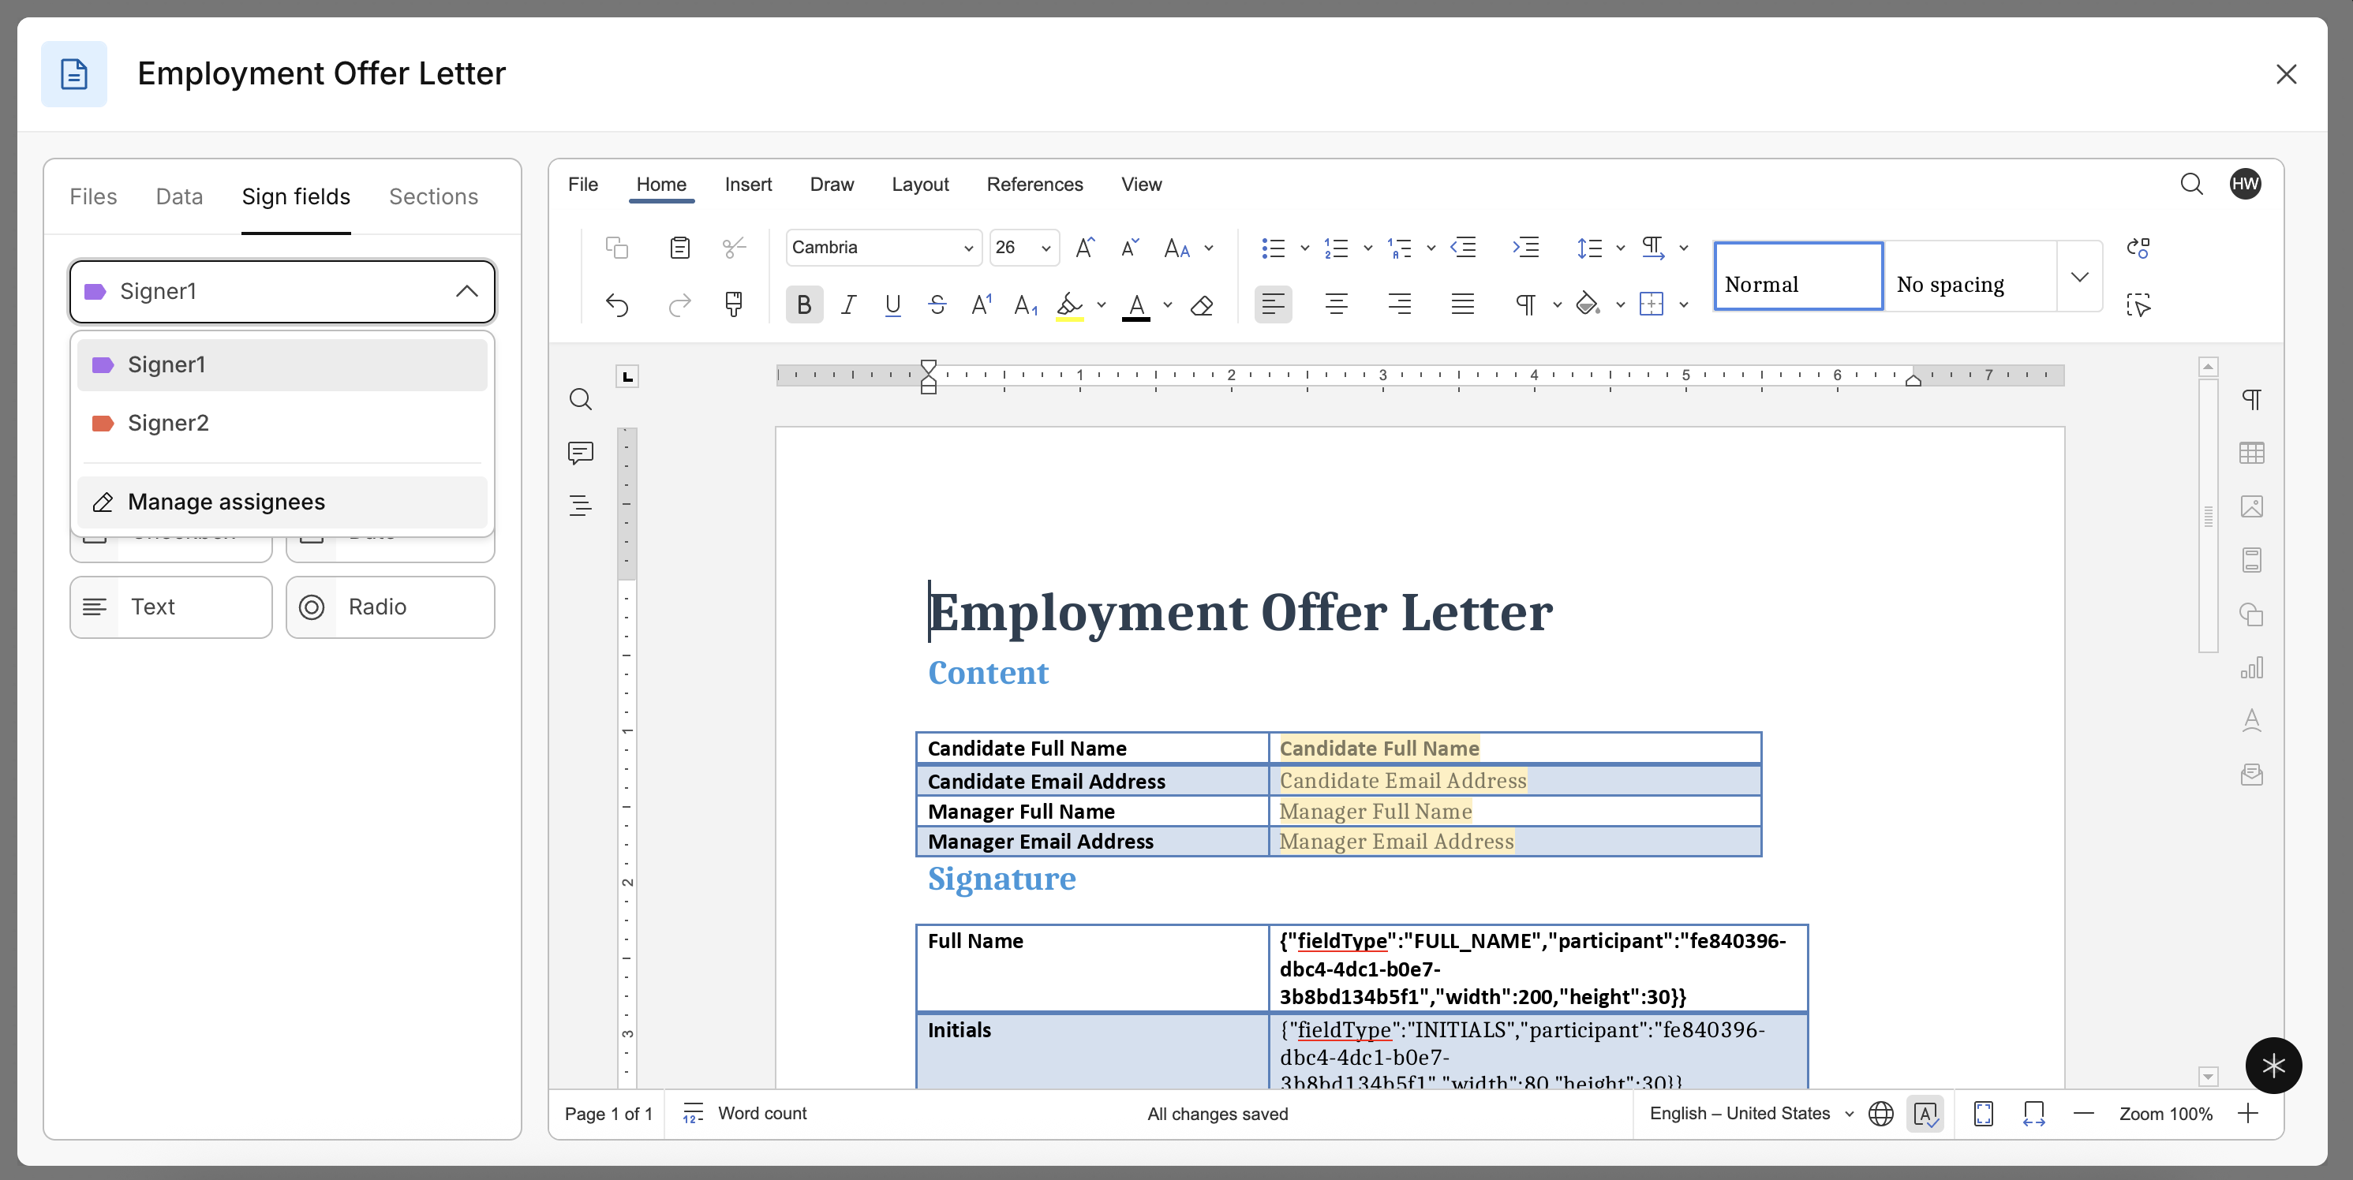Switch to the Files tab

[x=93, y=196]
